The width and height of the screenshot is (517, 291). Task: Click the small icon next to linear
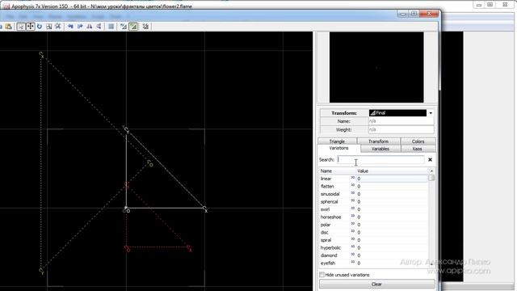point(352,178)
